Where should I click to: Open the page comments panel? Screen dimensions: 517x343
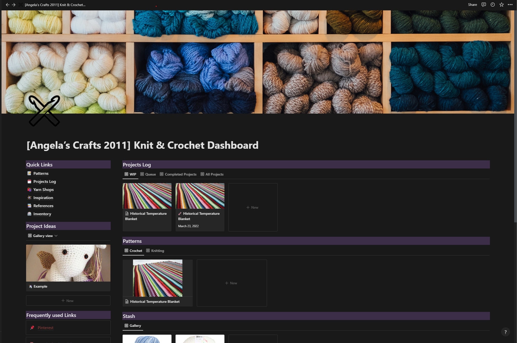(483, 5)
